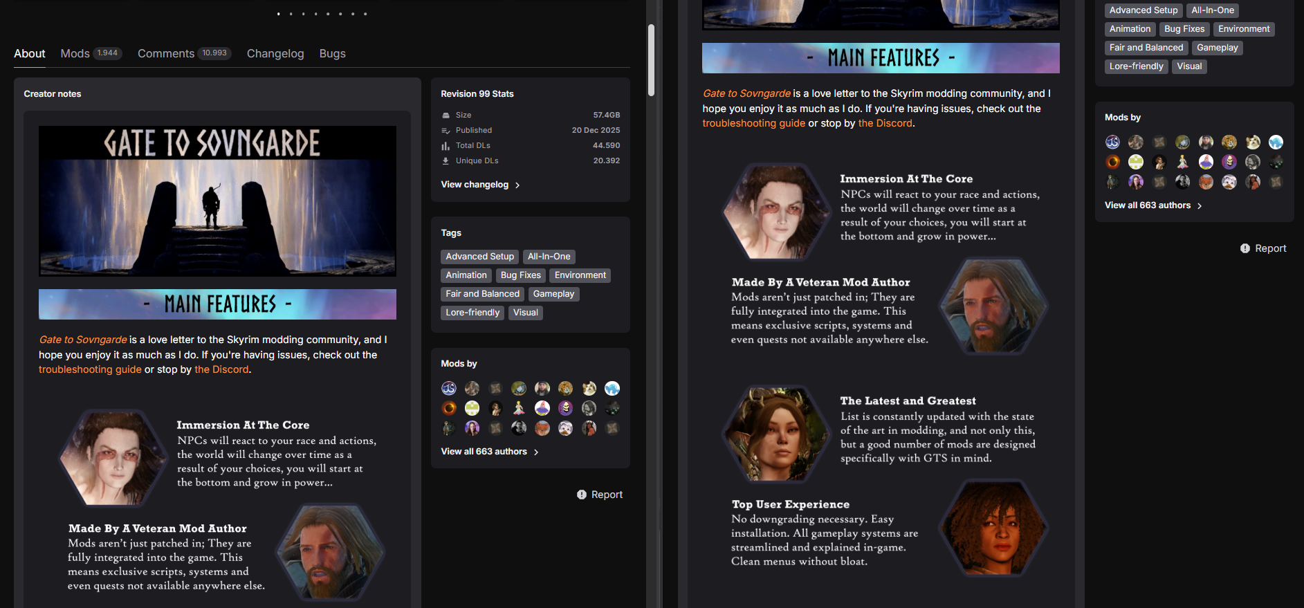Screen dimensions: 1304x608
Task: Click the left page vertical scrollbar thumb
Action: pyautogui.click(x=651, y=60)
